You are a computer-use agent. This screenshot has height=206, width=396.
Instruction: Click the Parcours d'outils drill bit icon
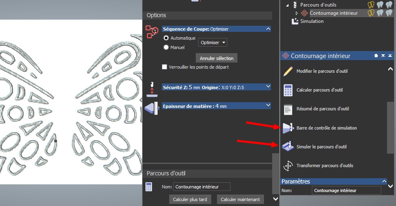[295, 4]
